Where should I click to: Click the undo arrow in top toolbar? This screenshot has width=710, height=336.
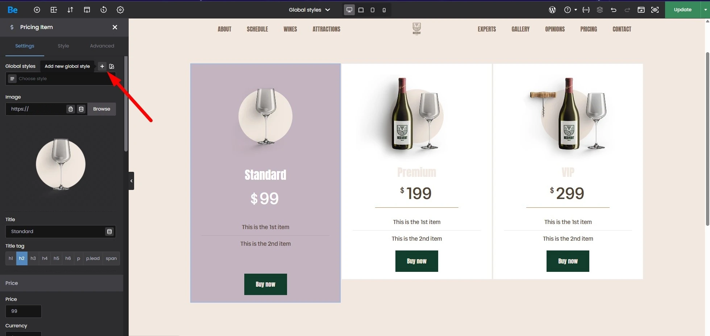click(614, 10)
